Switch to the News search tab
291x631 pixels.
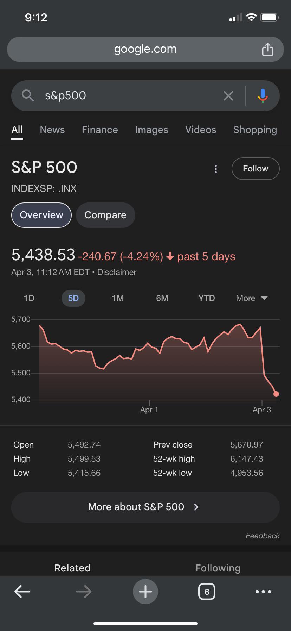tap(52, 130)
